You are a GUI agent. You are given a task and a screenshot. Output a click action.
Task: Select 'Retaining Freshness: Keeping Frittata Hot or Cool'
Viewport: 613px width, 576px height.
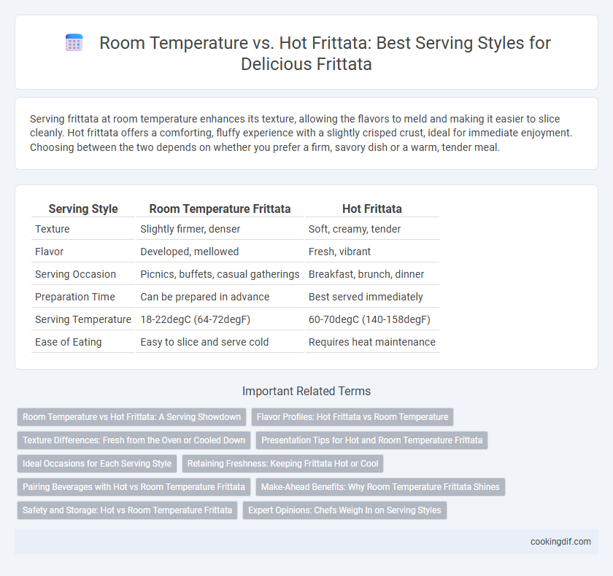point(282,464)
